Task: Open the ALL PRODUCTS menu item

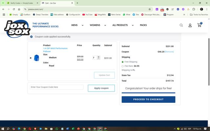Action: coord(120,25)
